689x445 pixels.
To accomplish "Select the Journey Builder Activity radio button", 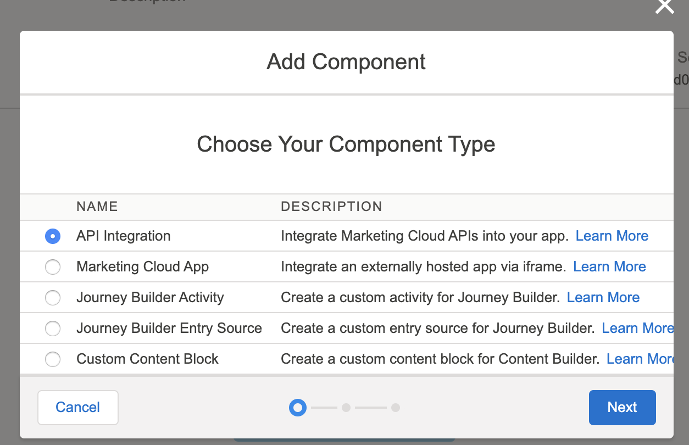I will [53, 297].
